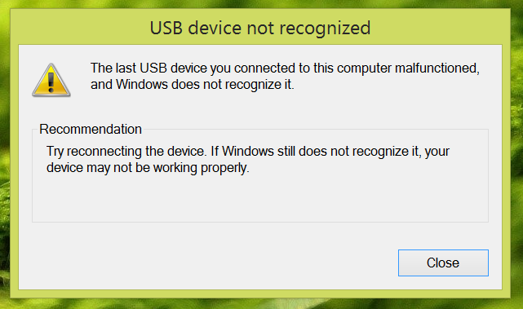Click blank area between message and Recommendation box
The height and width of the screenshot is (309, 523).
pos(260,108)
